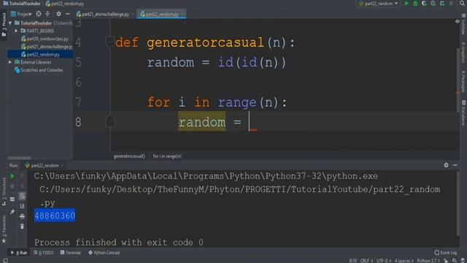Click the concurrency diagram run icon
This screenshot has width=467, height=263.
point(442,4)
